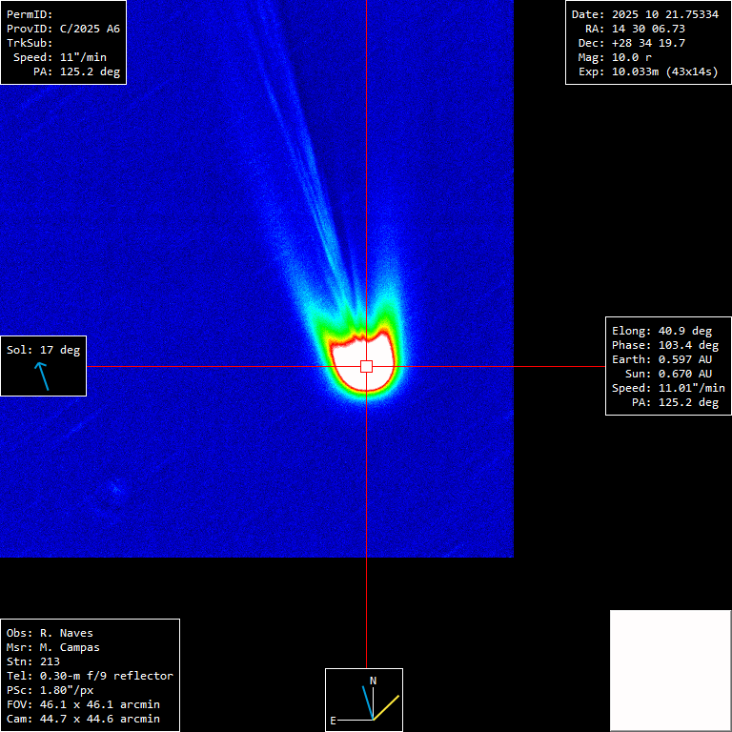Click the N north label in the compass

click(x=374, y=681)
